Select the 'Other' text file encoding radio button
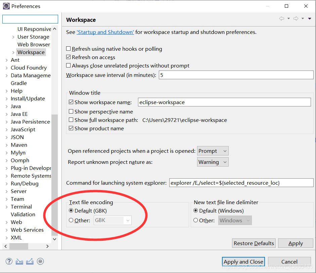This screenshot has height=273, width=316. [x=71, y=220]
